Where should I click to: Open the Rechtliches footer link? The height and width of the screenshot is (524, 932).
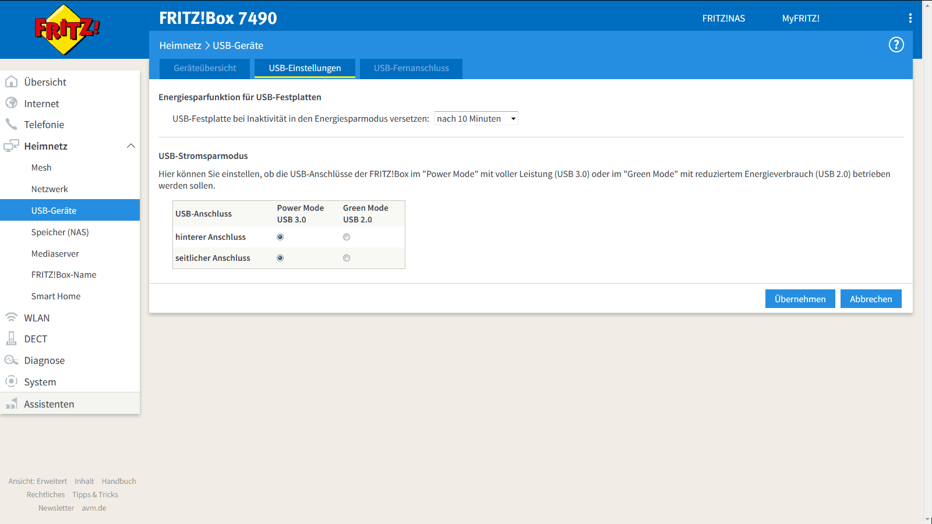click(x=45, y=494)
